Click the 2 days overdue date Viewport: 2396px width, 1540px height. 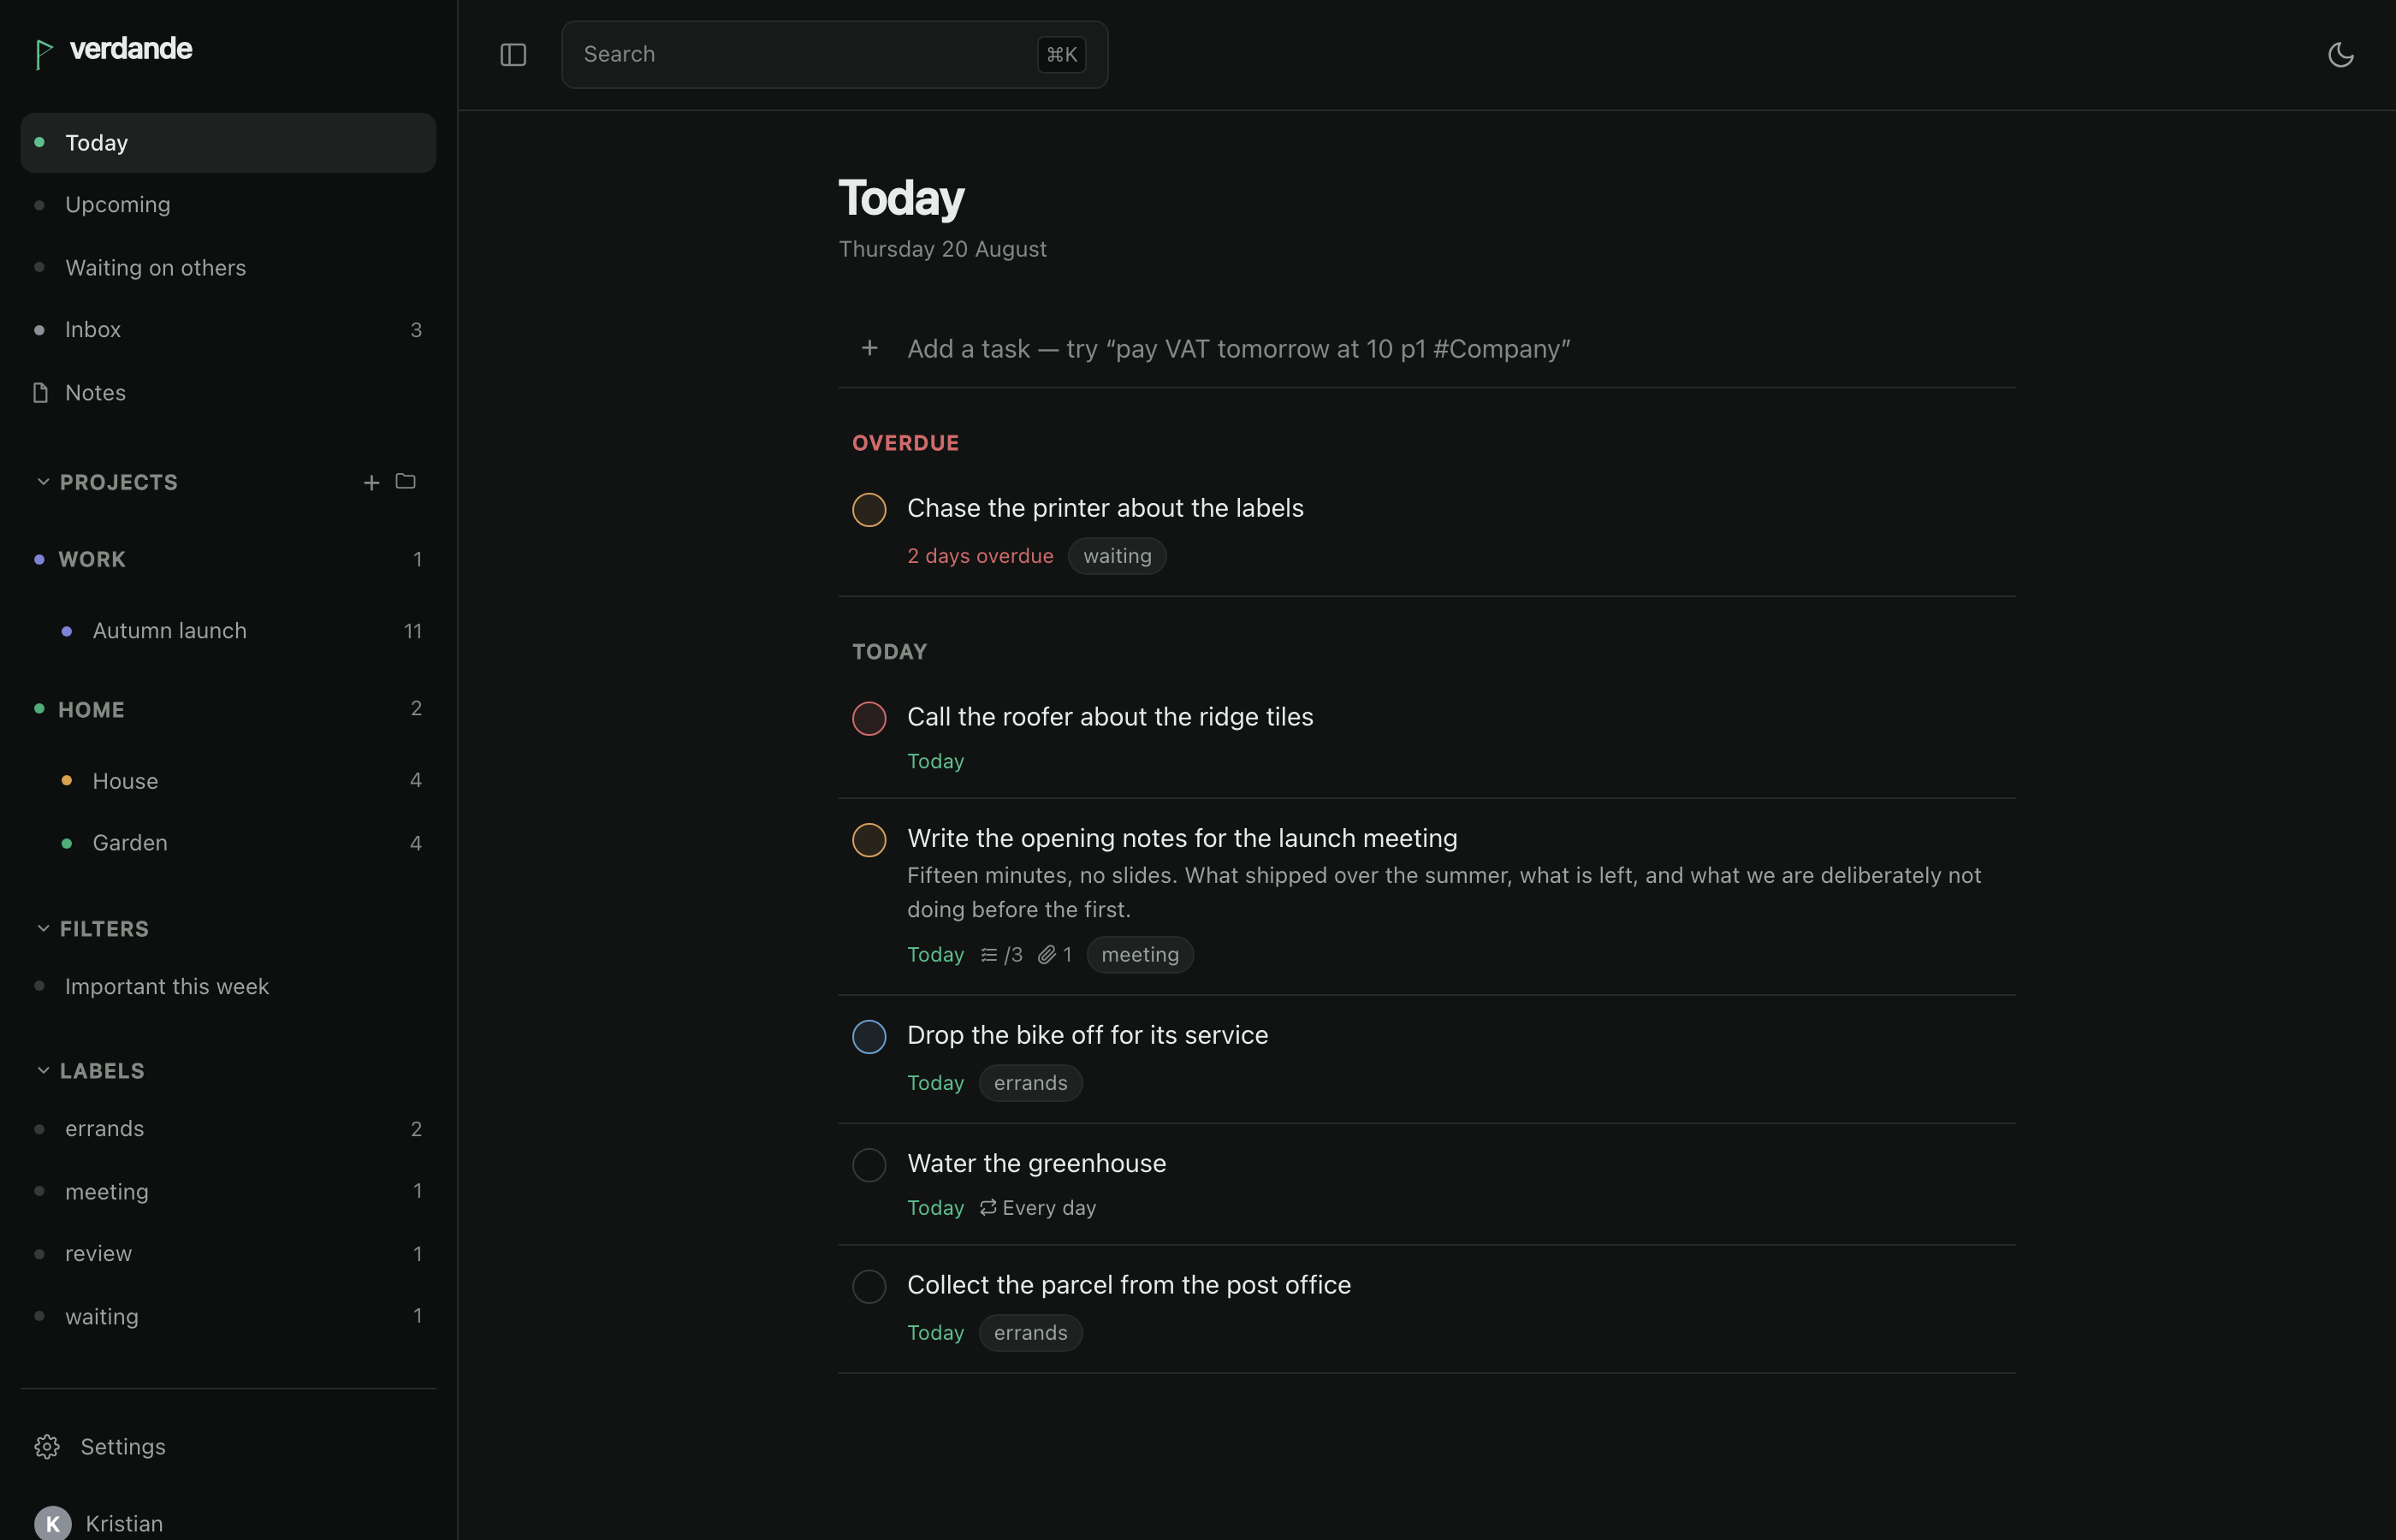[980, 556]
